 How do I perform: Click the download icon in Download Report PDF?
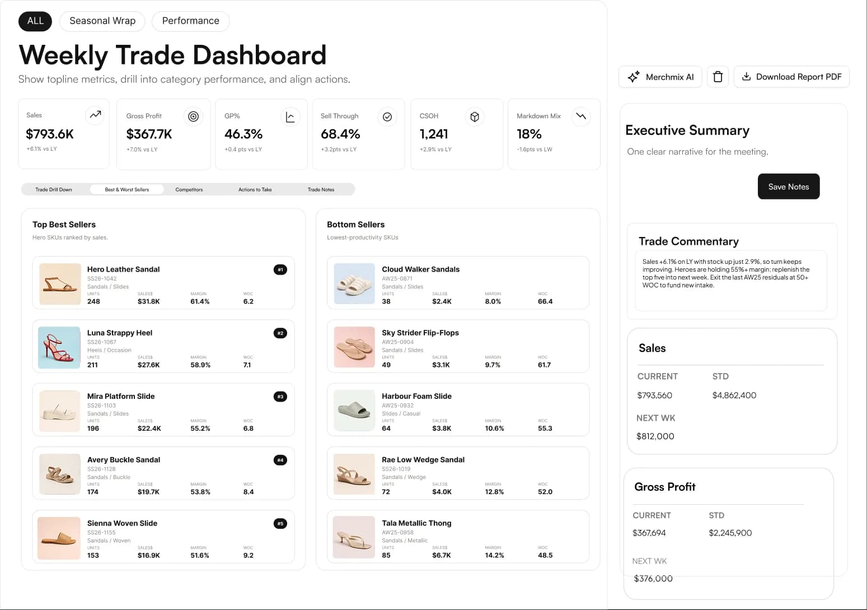(746, 77)
